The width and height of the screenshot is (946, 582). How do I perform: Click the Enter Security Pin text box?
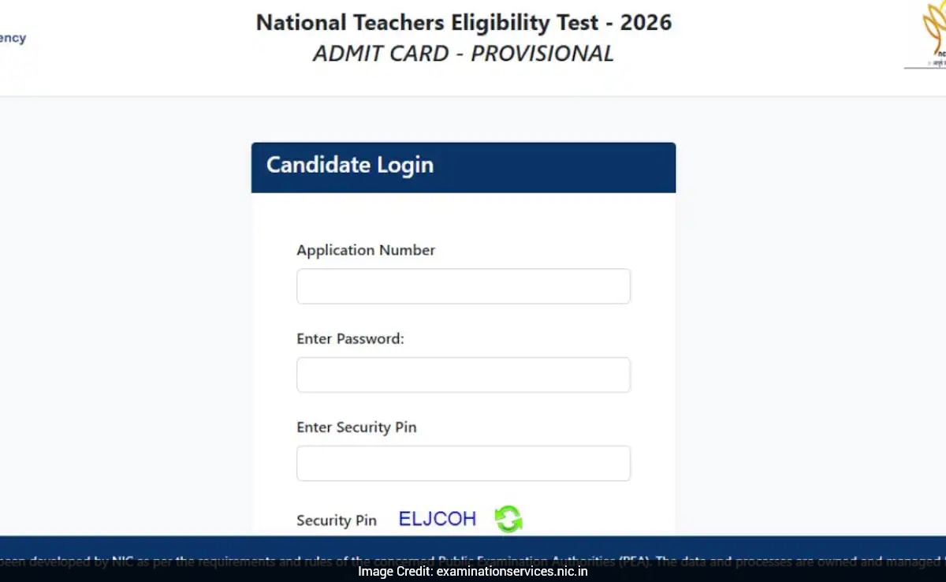[463, 463]
